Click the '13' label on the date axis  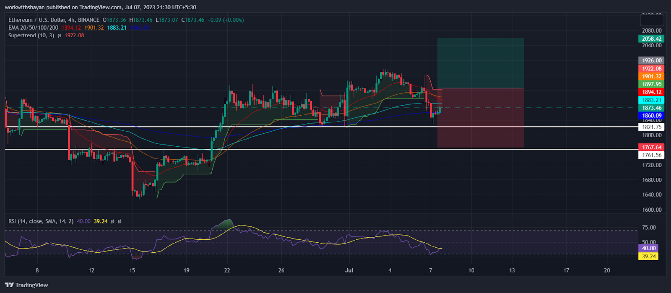tap(512, 270)
